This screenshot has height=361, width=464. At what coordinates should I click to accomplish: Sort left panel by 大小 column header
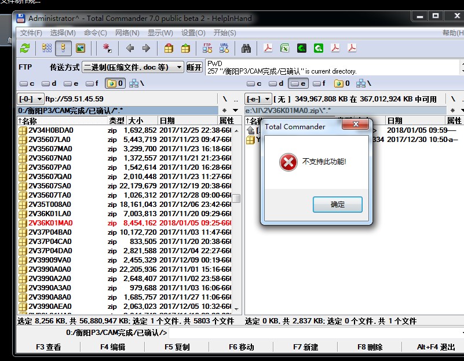click(142, 121)
